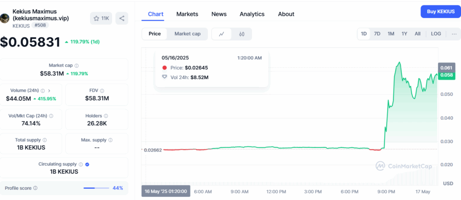Select the 1M time range

[x=391, y=34]
